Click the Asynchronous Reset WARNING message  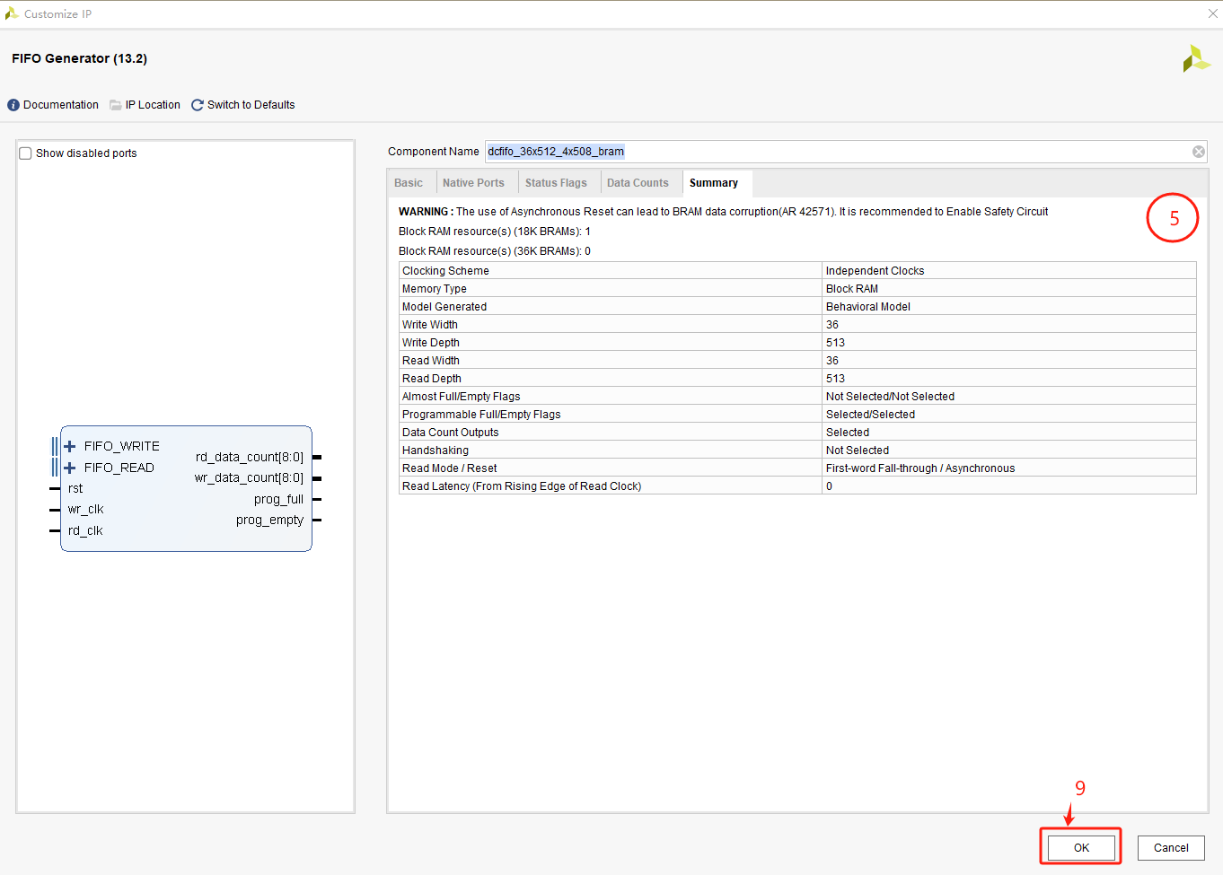point(724,212)
